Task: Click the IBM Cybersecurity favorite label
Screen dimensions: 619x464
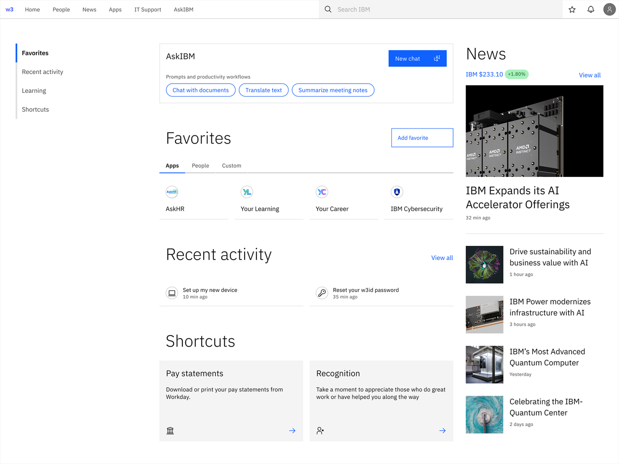Action: point(416,209)
